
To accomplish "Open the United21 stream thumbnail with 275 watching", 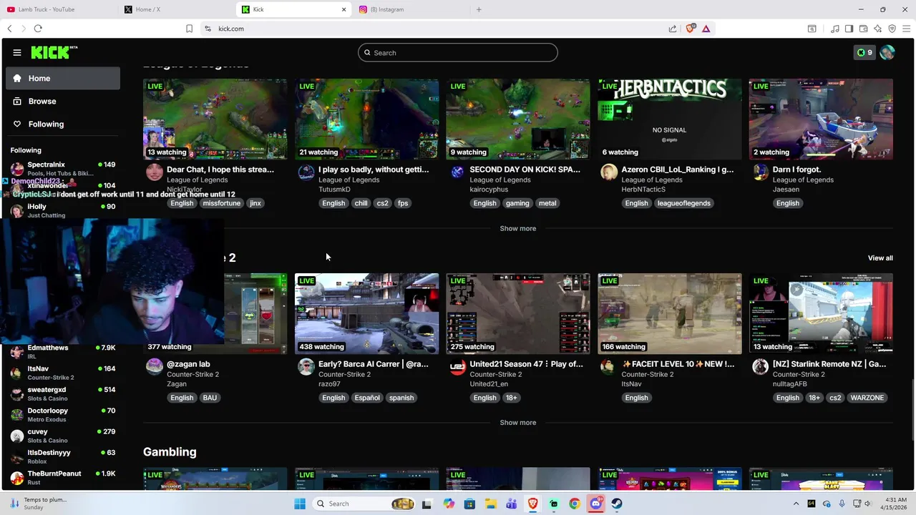I will click(x=518, y=313).
